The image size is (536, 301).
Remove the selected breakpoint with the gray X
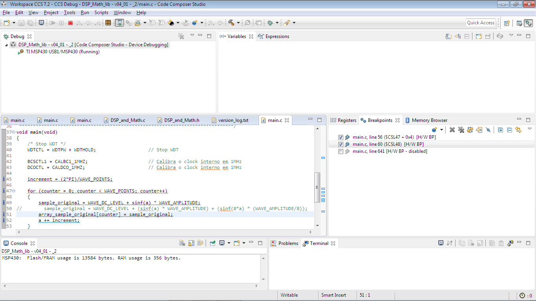pyautogui.click(x=452, y=130)
